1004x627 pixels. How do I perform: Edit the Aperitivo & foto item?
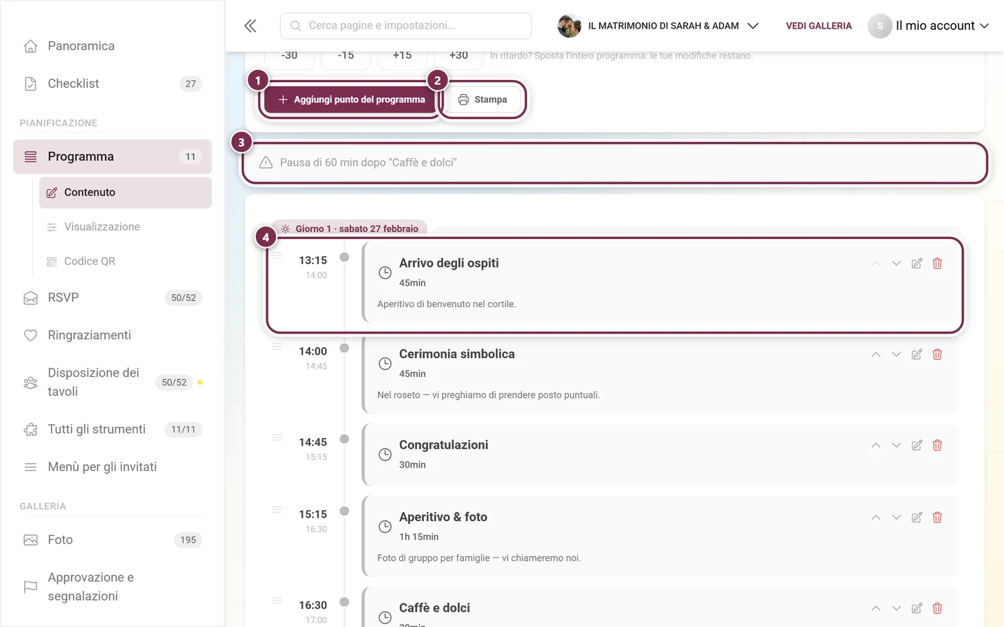tap(917, 518)
